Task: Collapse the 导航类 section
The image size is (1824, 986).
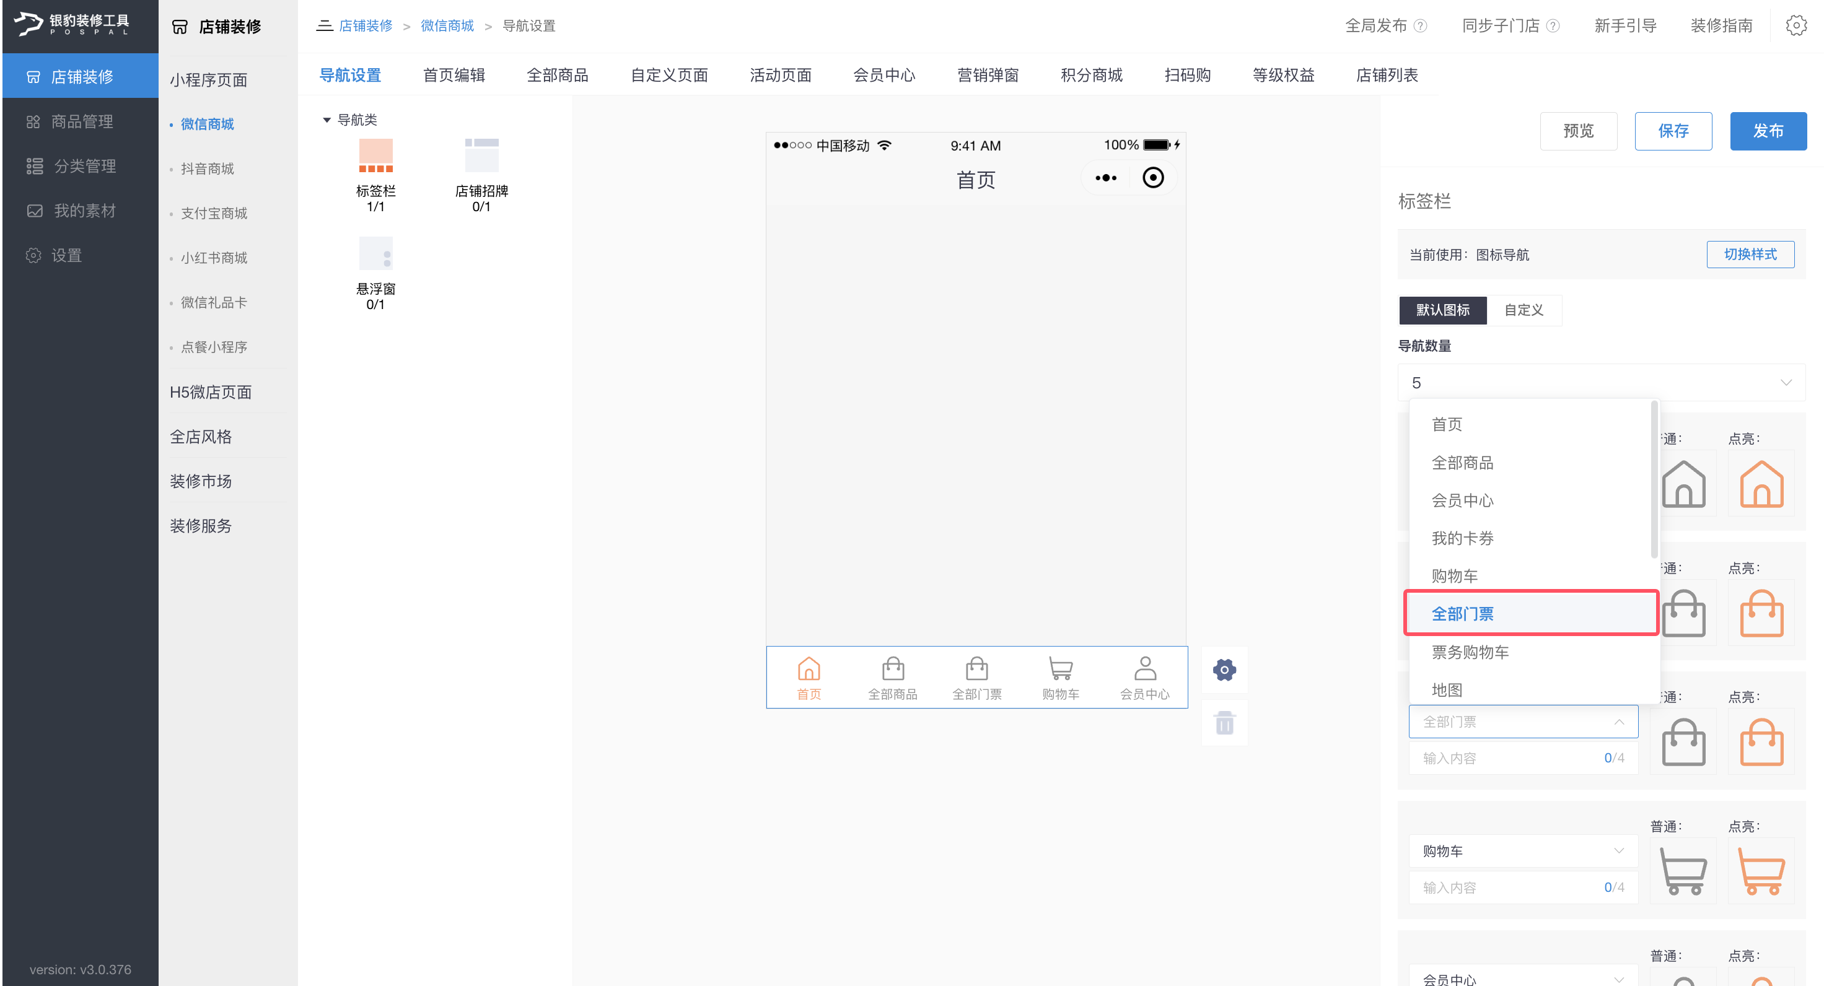Action: (x=327, y=120)
